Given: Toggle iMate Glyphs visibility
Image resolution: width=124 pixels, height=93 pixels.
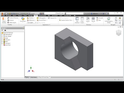Looking at the screenshot, I should 12,22.
